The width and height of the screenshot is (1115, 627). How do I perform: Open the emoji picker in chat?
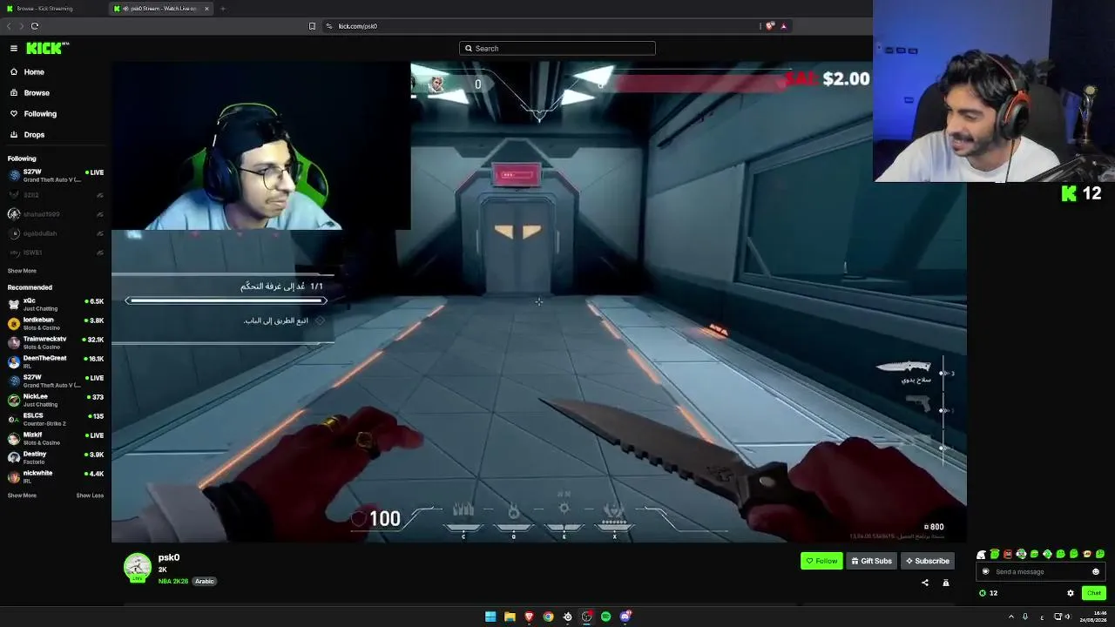point(1096,572)
